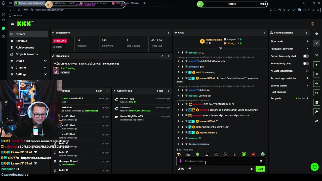Expand the Settings sidebar section
322x181 pixels.
[x=45, y=74]
